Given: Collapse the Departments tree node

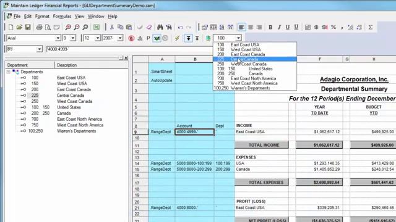Looking at the screenshot, I should (8, 72).
